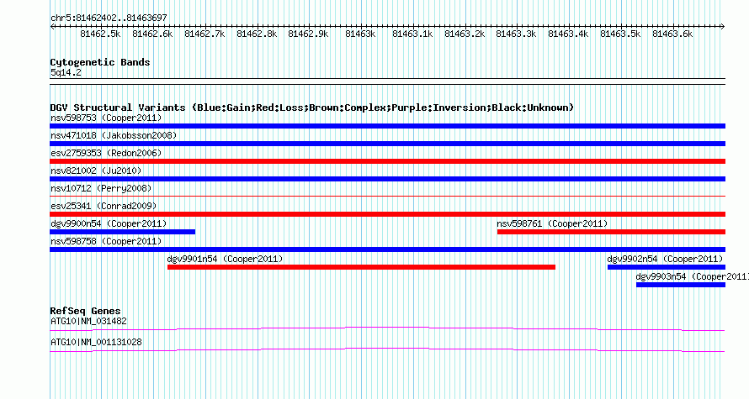Click the magenta transcript line for ATG10|NM_001131028
Image resolution: width=749 pixels, height=399 pixels.
pos(387,350)
